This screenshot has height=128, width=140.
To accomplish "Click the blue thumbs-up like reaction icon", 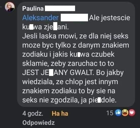I will point(118,113).
